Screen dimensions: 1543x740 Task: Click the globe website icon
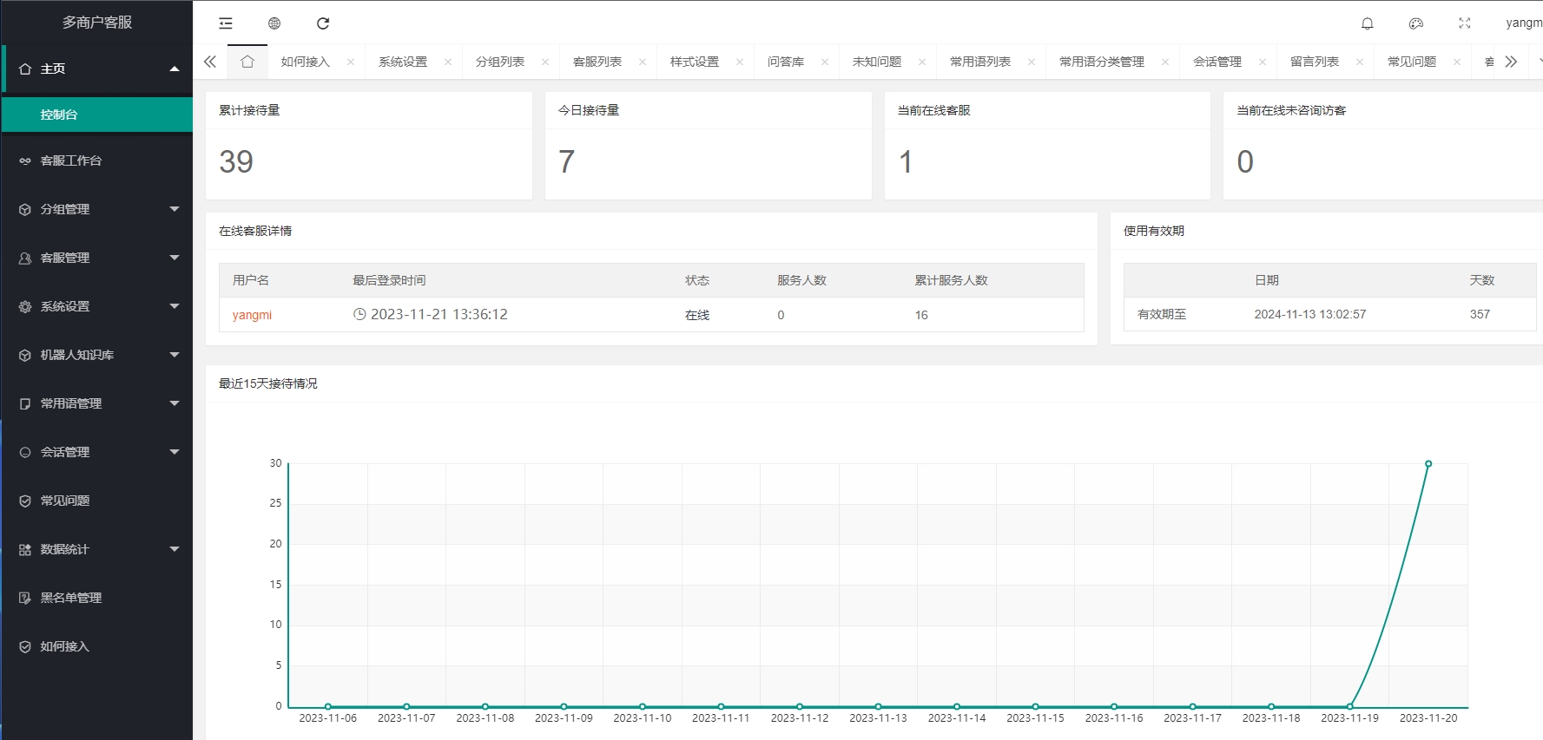coord(274,23)
